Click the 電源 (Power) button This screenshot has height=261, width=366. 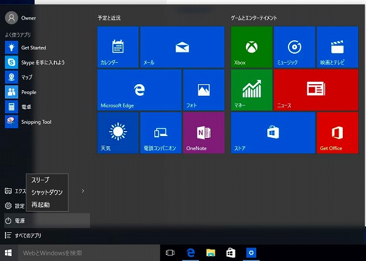click(47, 221)
